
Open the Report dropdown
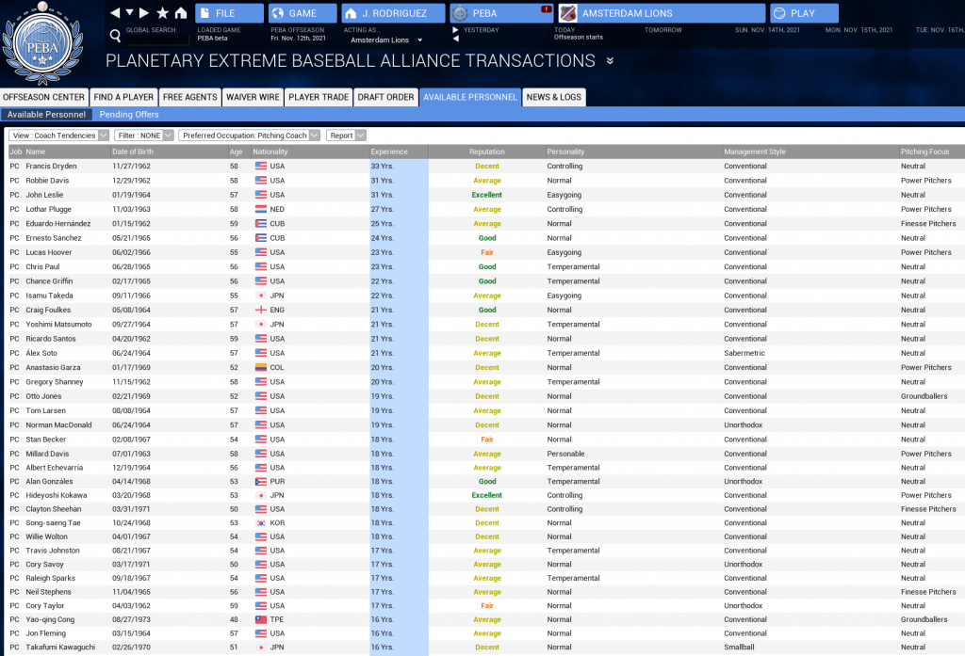(346, 136)
